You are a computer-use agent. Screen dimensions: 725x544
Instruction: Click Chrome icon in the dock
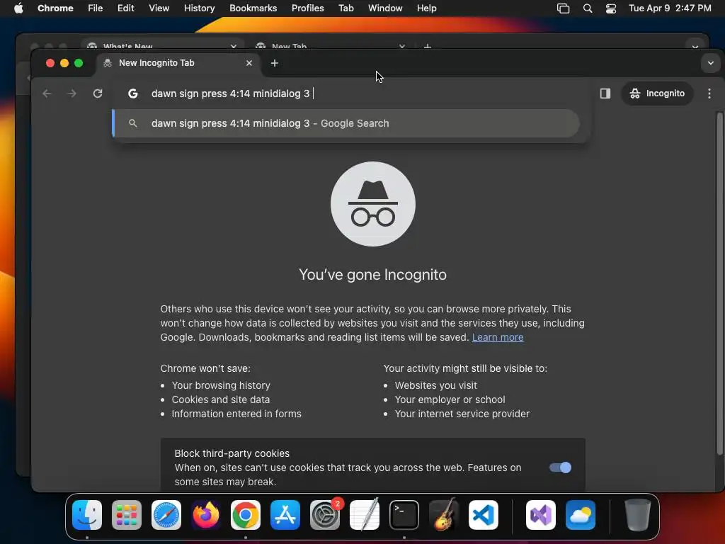point(246,515)
